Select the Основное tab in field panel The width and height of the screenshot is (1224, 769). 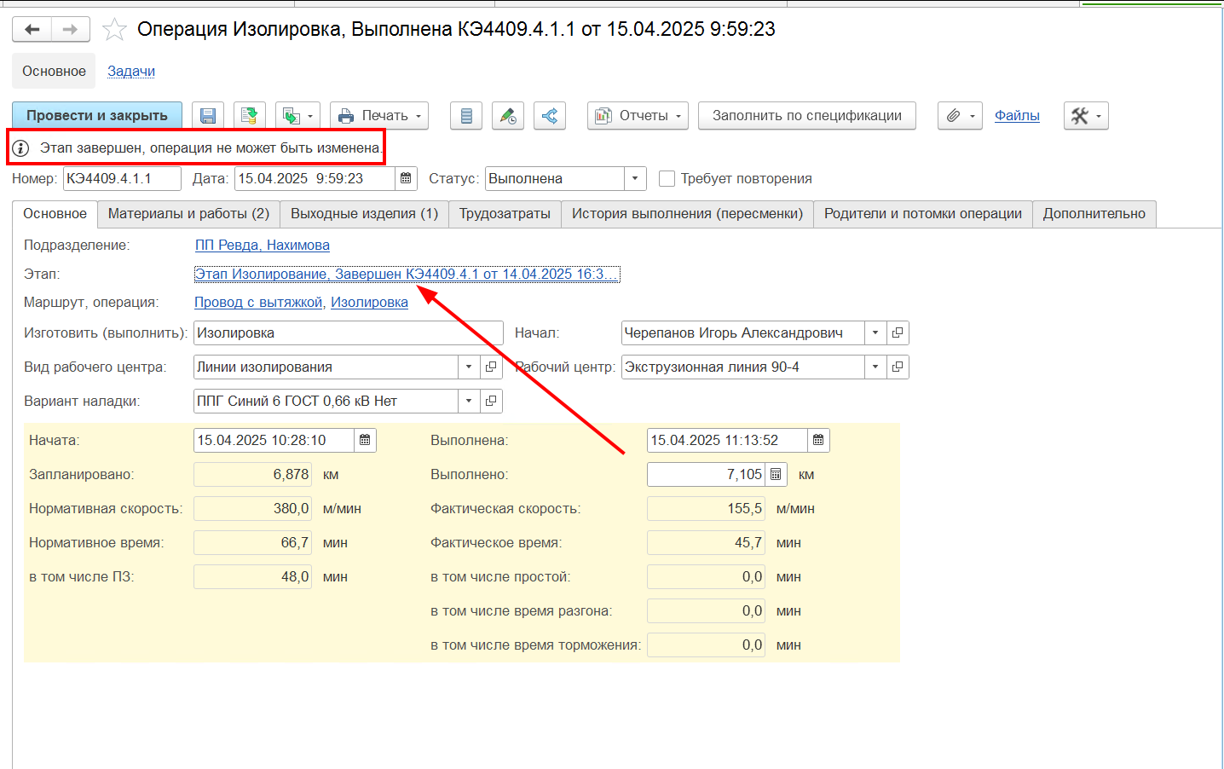coord(55,214)
